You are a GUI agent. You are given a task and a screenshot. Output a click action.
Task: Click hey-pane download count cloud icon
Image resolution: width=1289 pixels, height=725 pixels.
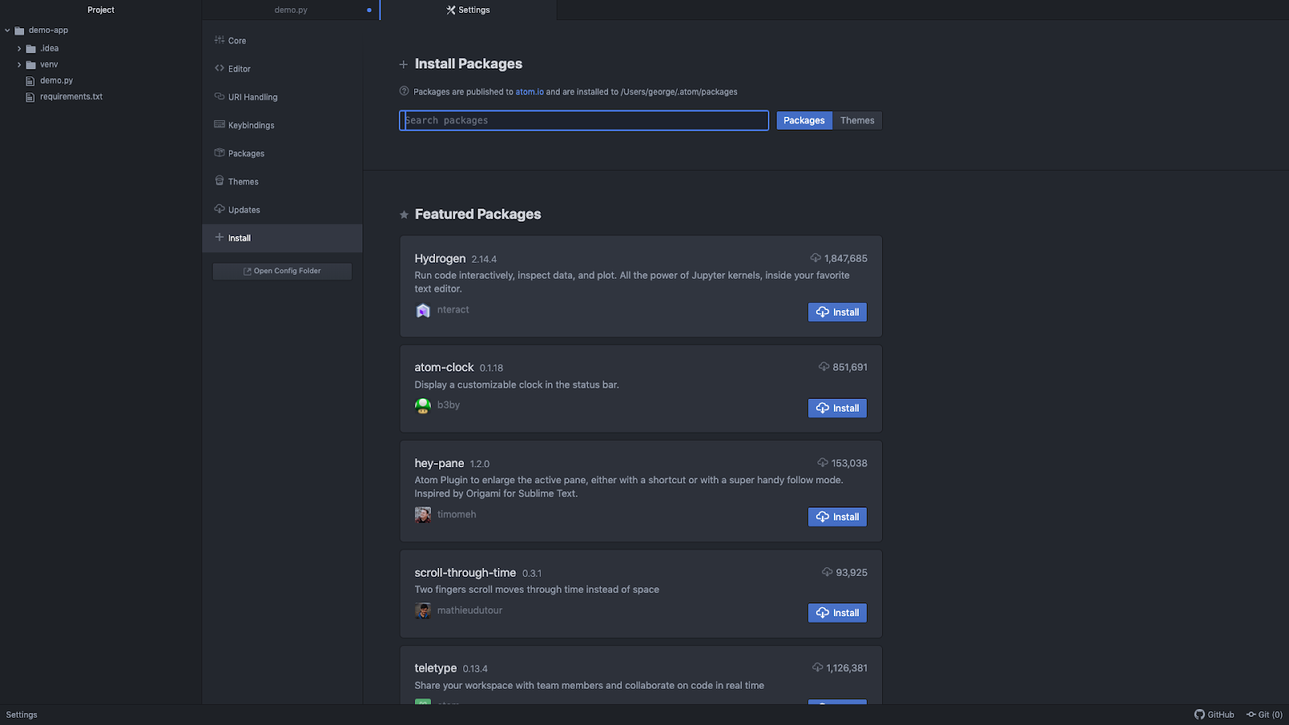coord(823,462)
